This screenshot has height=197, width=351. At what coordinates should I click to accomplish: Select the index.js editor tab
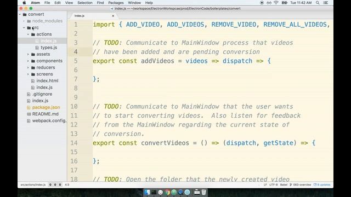click(x=94, y=16)
